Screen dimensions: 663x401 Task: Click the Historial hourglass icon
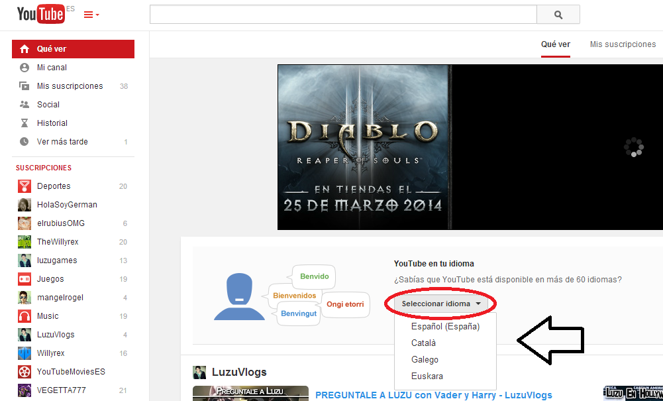(x=25, y=123)
